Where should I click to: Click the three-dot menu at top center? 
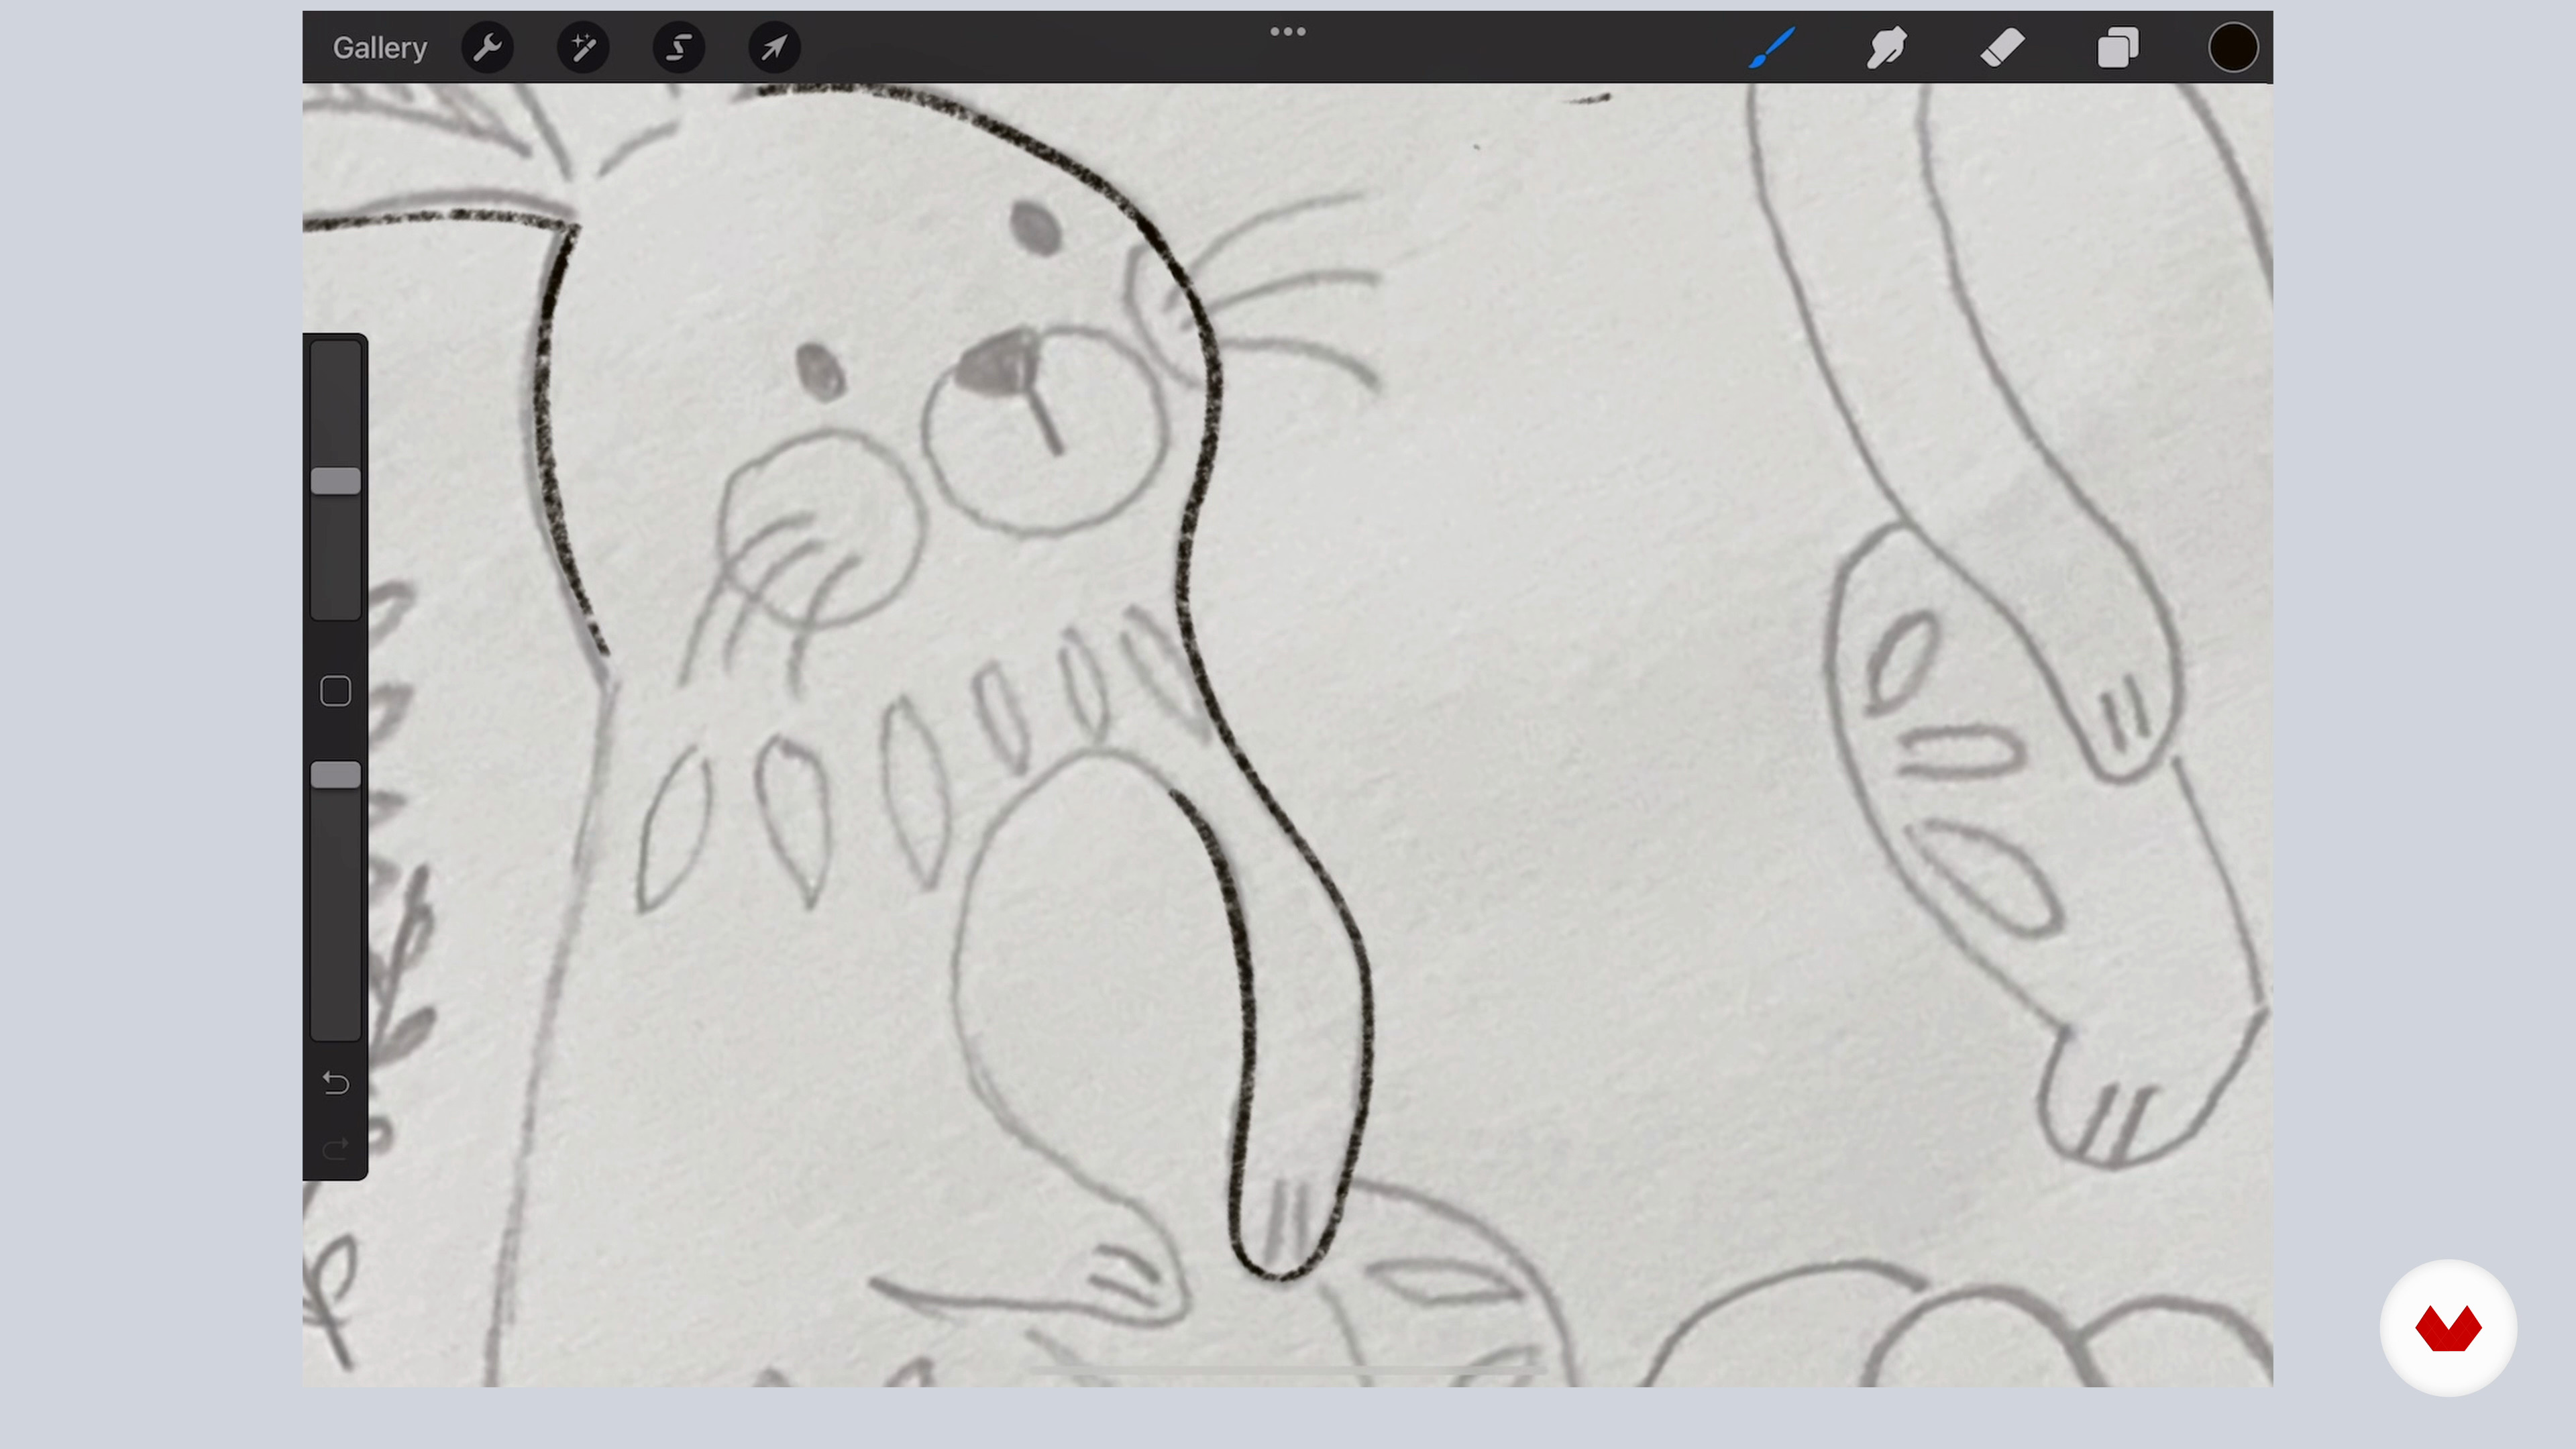click(1287, 32)
